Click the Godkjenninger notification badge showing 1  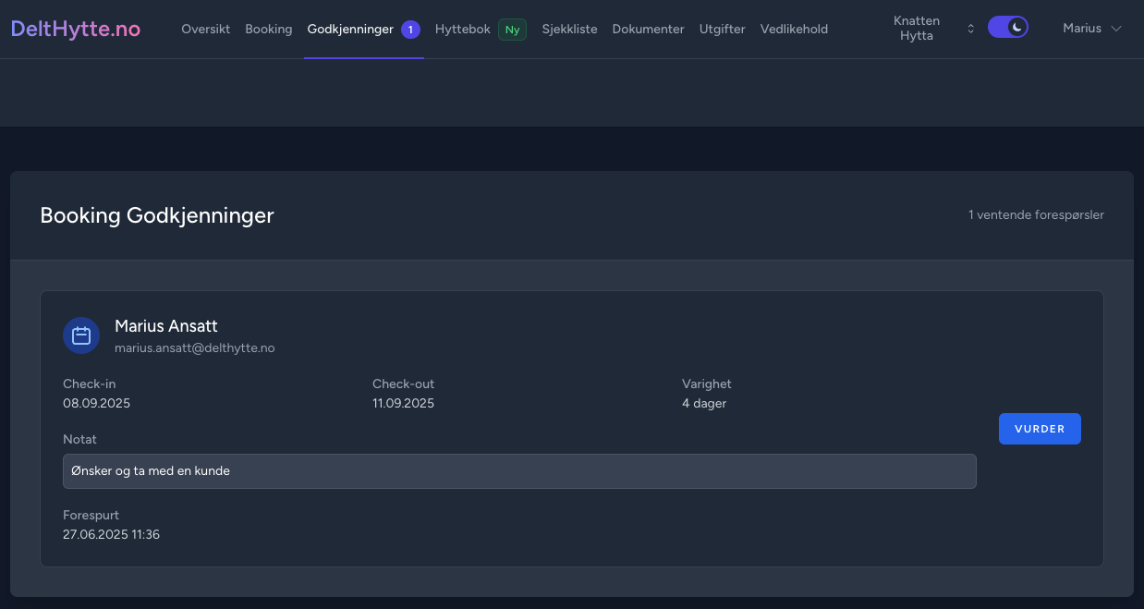point(410,30)
